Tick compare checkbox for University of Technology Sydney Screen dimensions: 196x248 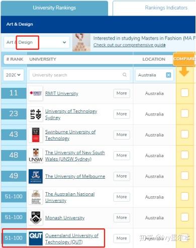[184, 113]
